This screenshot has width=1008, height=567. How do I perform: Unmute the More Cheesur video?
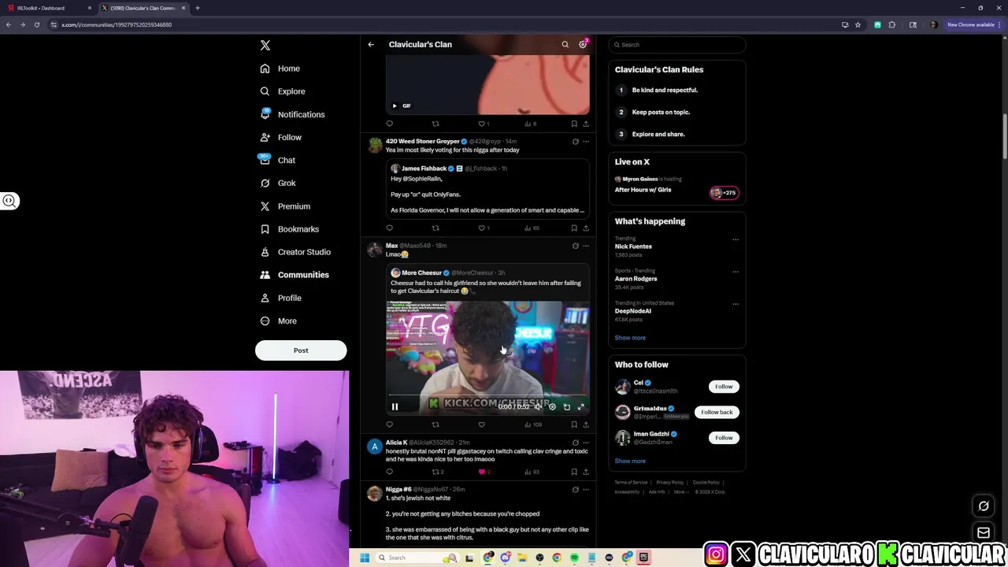538,407
